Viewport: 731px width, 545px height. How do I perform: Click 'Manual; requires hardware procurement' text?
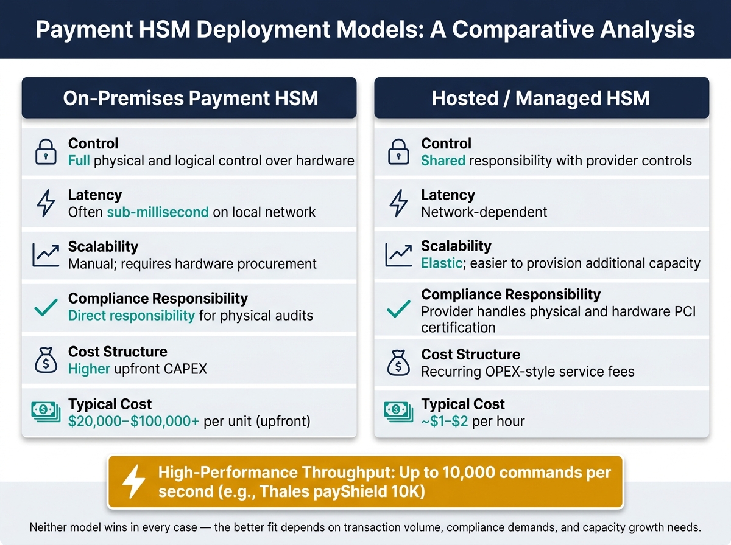click(192, 264)
